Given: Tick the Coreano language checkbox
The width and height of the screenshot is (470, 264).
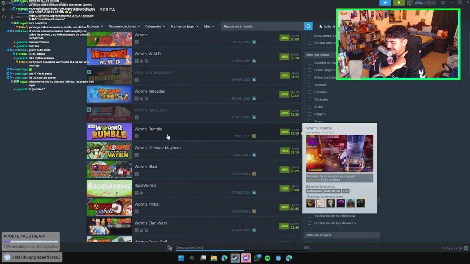Looking at the screenshot, I should tap(309, 92).
